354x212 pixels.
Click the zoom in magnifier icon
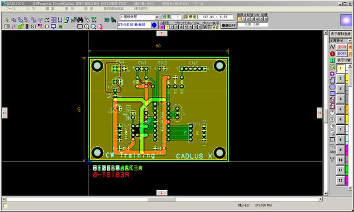click(87, 26)
